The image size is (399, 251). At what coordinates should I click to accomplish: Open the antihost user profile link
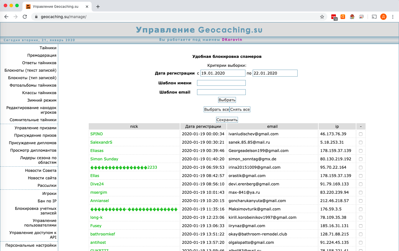(x=98, y=242)
